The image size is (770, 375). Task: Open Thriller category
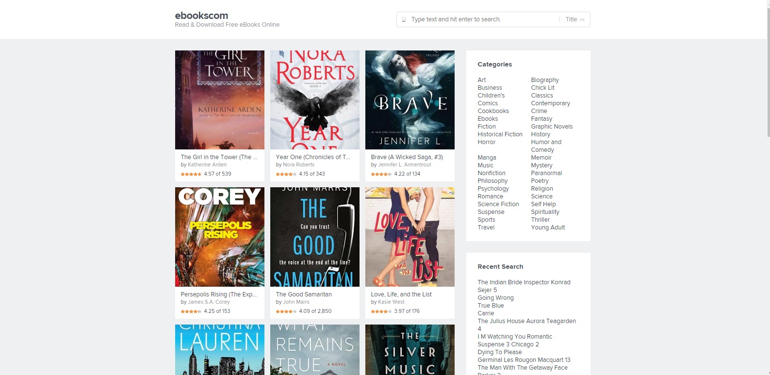coord(540,220)
